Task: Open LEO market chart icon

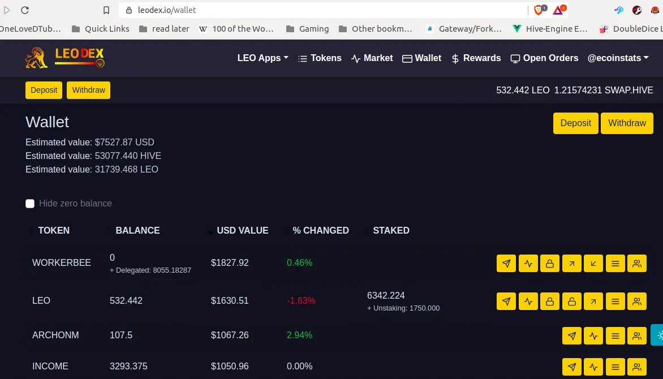Action: click(x=528, y=302)
